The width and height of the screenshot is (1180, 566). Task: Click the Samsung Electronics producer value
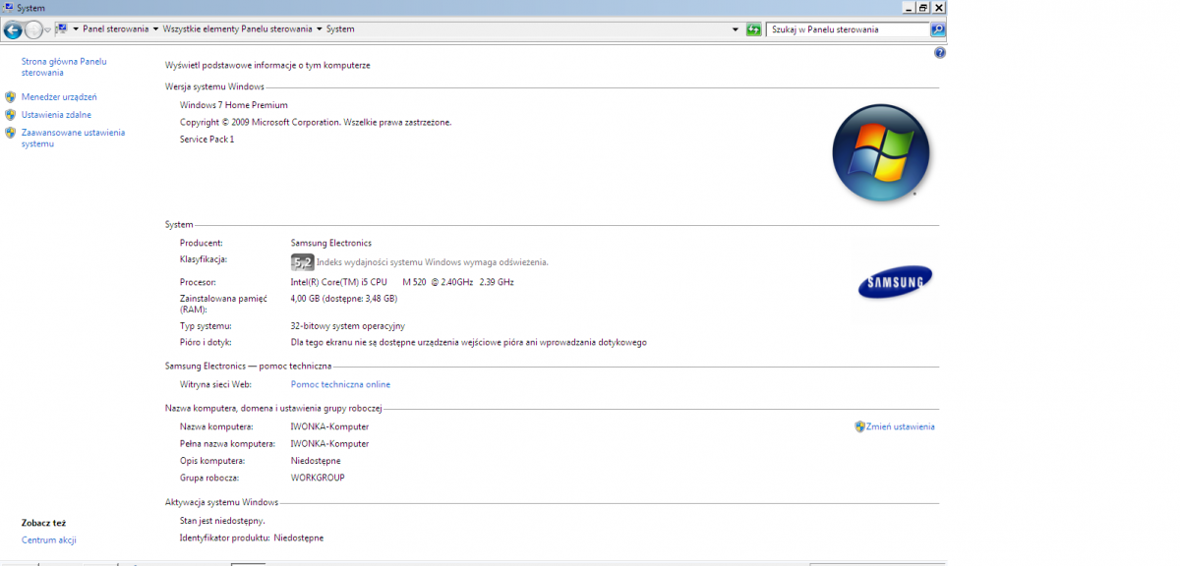point(331,243)
